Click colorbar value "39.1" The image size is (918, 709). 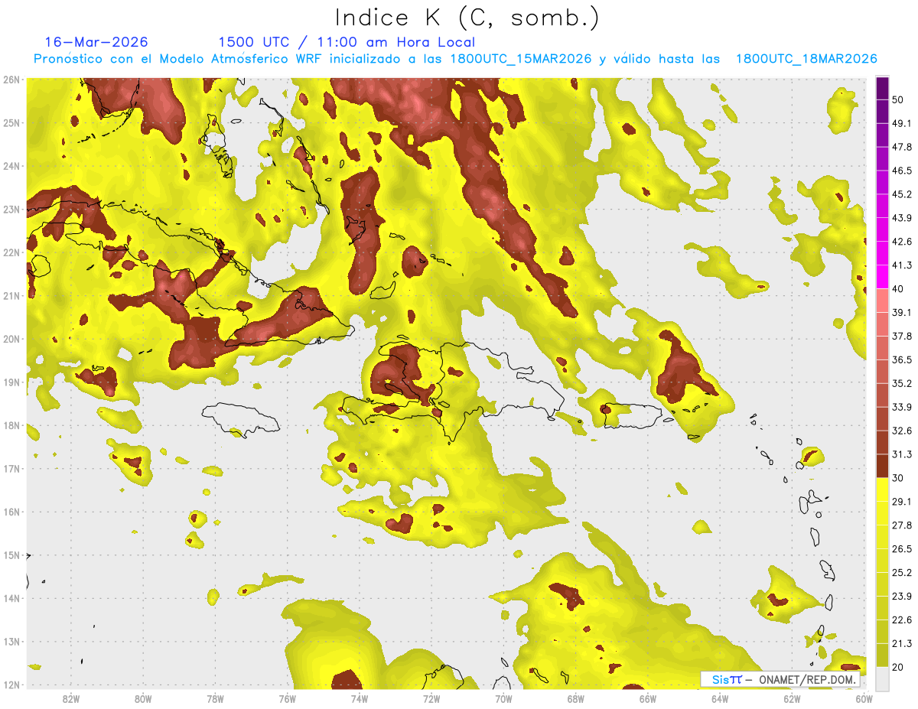point(901,312)
